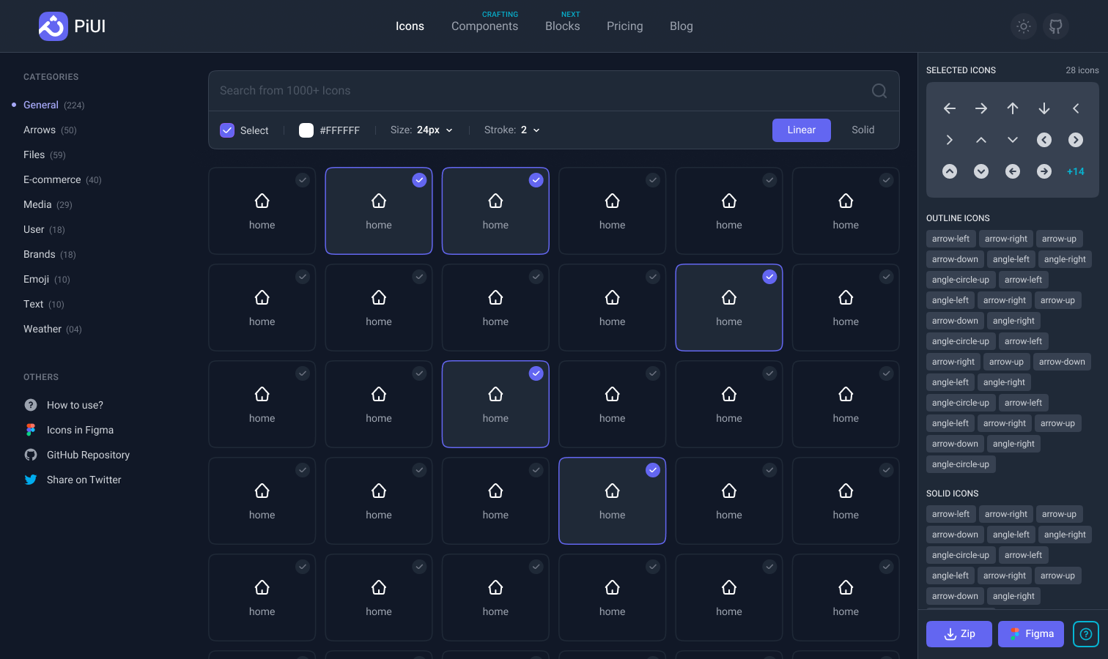
Task: Click the arrow-left icon in Selected Icons
Action: pos(950,108)
